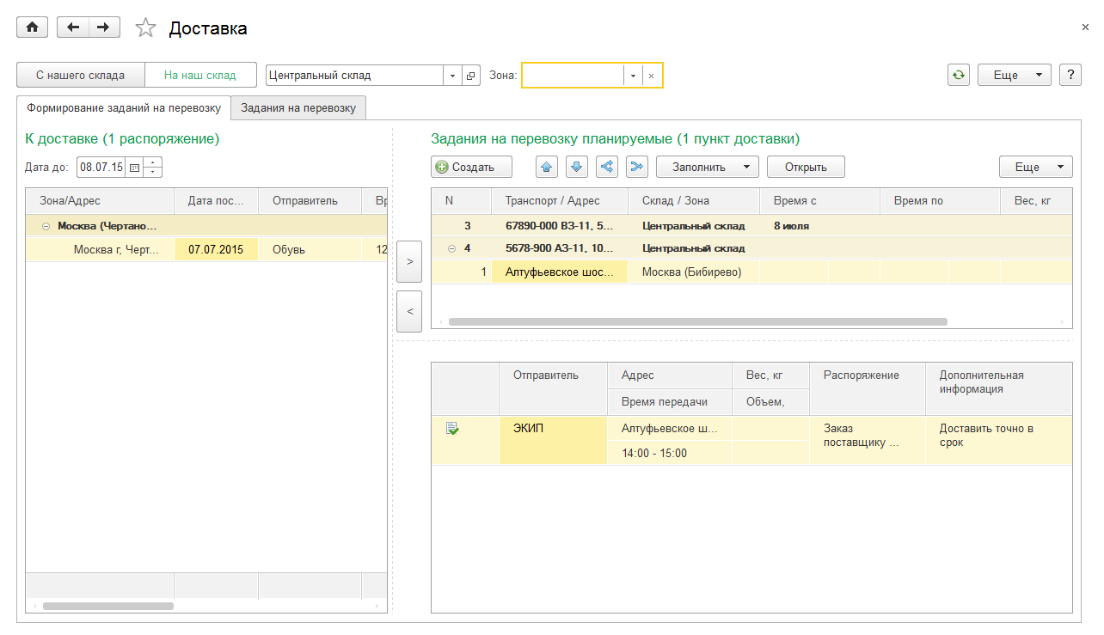Move task down with blue arrow
Screen dimensions: 1104x635
point(577,167)
